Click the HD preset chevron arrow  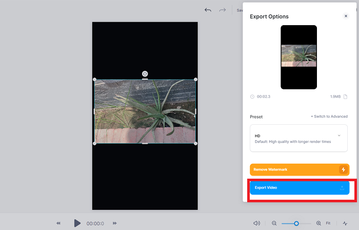(x=339, y=136)
